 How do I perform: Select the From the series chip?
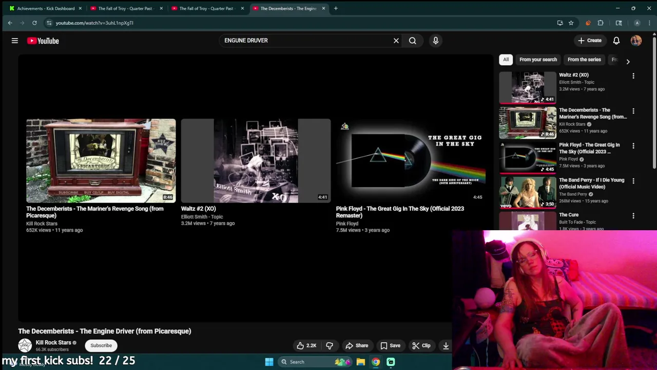[x=584, y=60]
